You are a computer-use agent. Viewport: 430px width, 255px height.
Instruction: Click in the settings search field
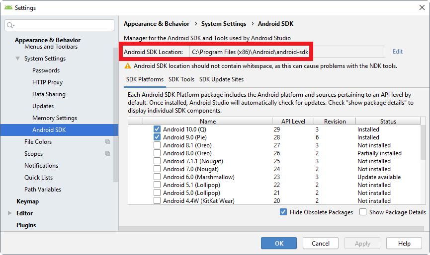click(59, 25)
